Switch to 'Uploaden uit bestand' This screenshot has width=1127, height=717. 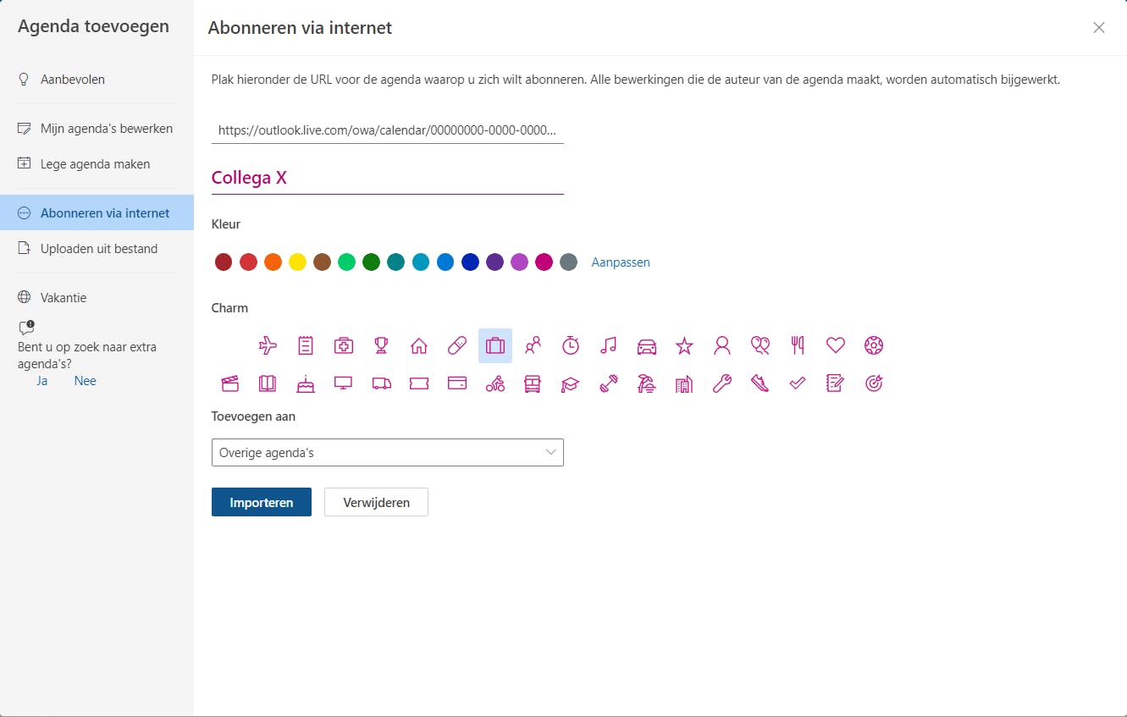click(x=98, y=249)
